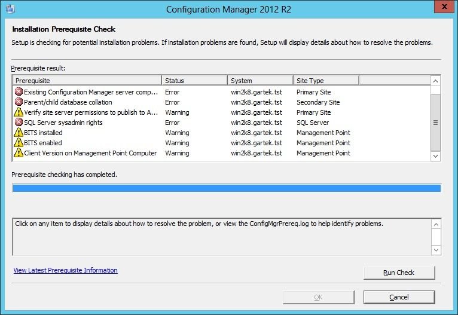Click the error icon beside SQL Server sysadmin rights
The image size is (458, 315).
19,123
